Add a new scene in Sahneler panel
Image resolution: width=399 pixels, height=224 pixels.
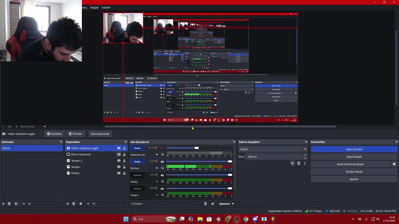tap(3, 204)
